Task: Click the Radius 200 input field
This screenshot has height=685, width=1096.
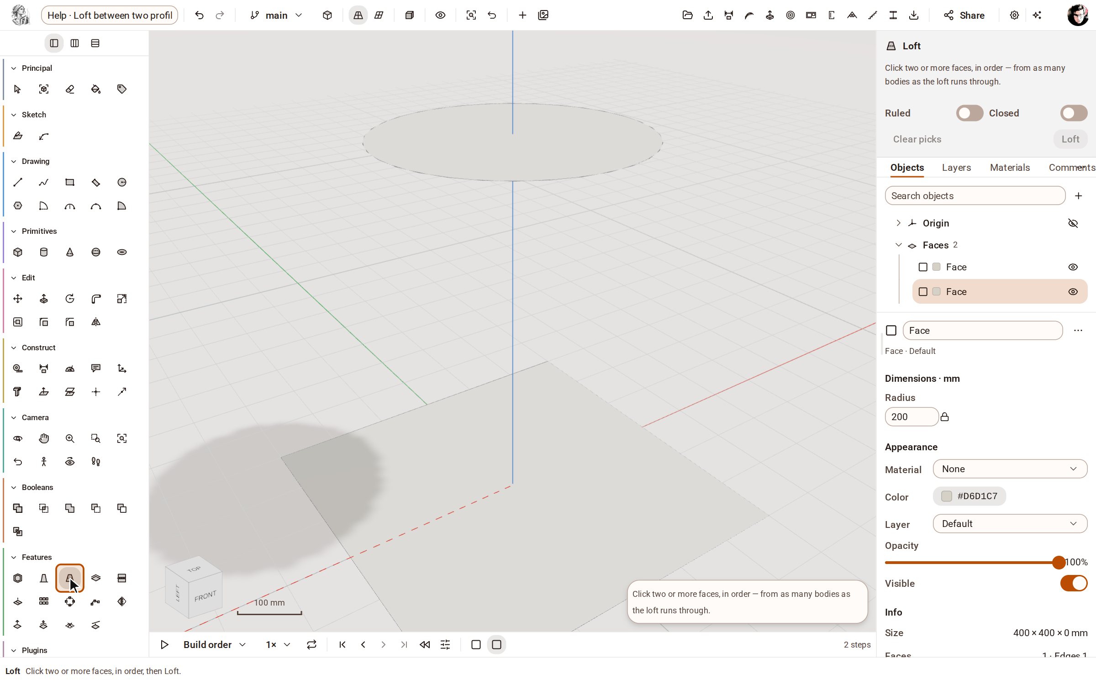Action: [911, 417]
